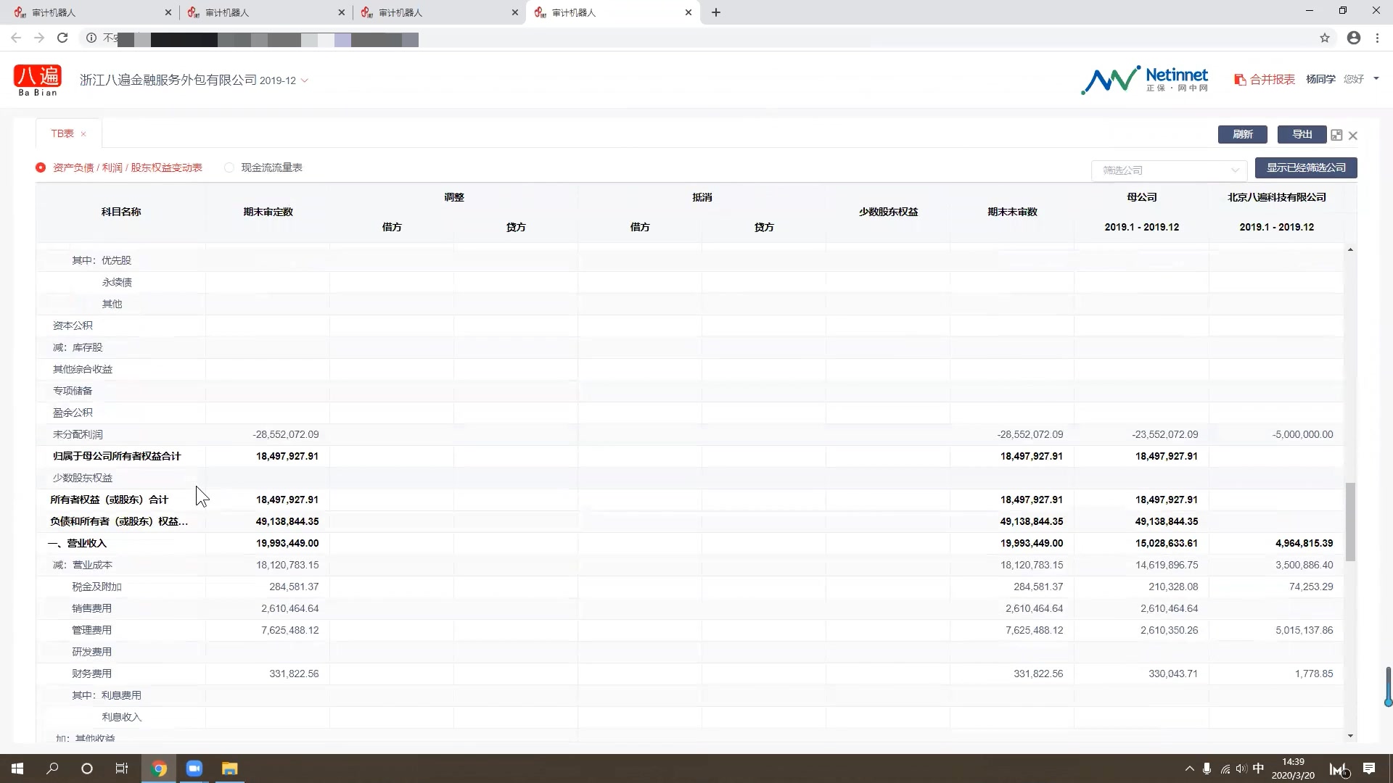Screen dimensions: 1393x783
Task: Open Zoom app on taskbar
Action: click(194, 768)
